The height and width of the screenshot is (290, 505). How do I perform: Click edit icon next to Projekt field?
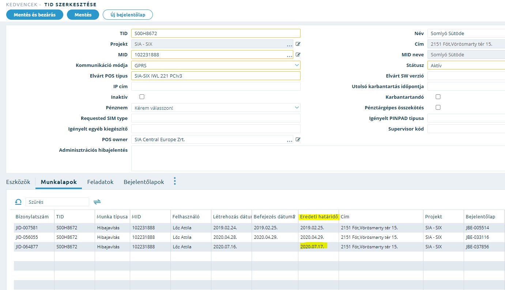298,44
